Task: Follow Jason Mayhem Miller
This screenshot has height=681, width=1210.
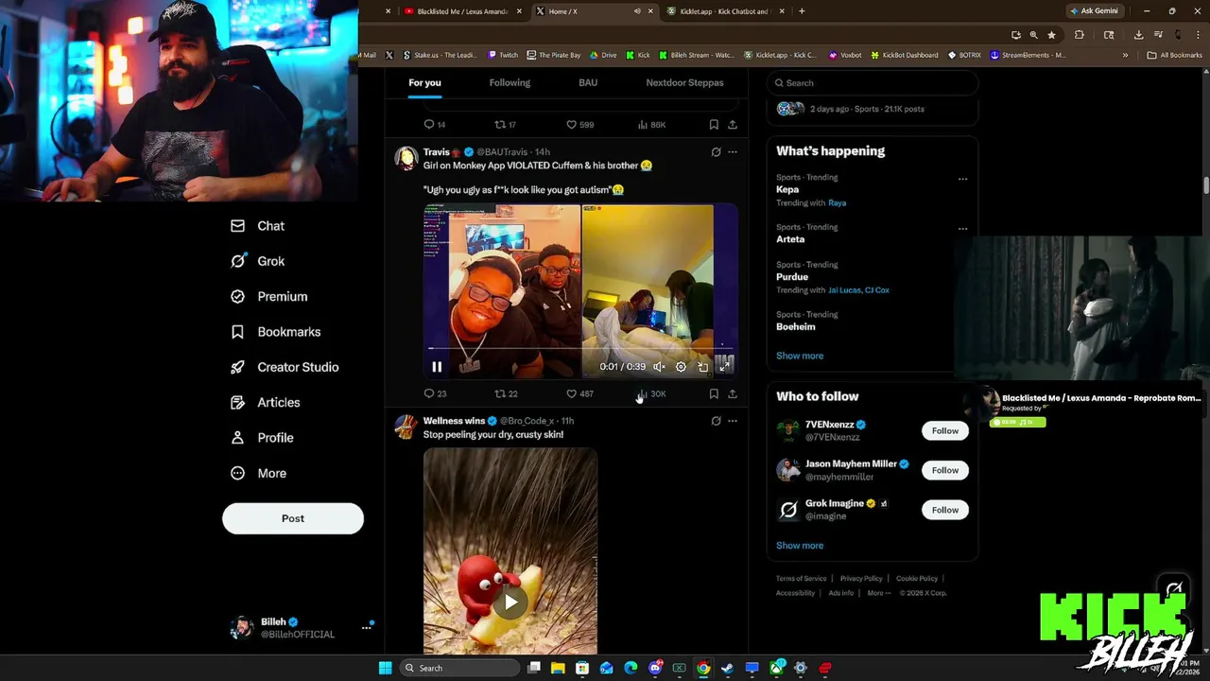Action: click(x=945, y=470)
